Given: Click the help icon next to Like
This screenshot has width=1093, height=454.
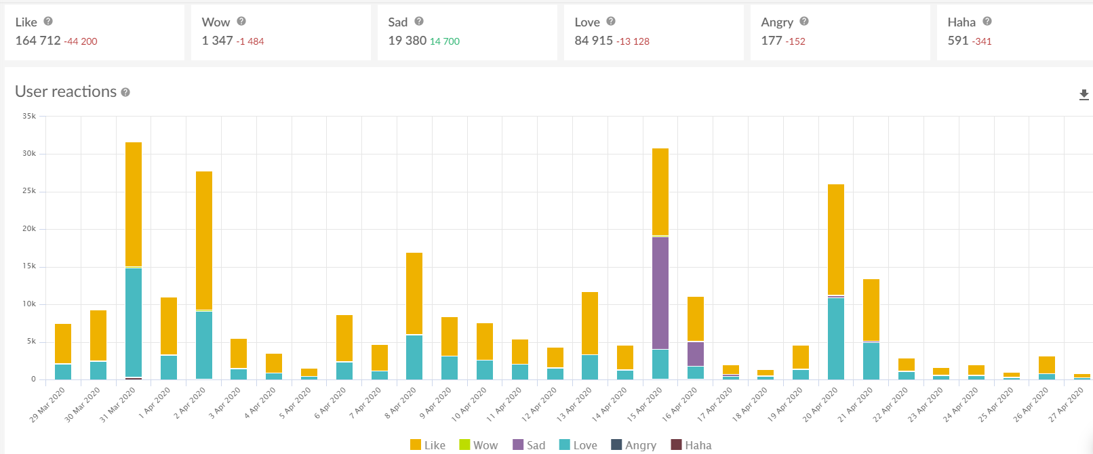Looking at the screenshot, I should coord(48,22).
